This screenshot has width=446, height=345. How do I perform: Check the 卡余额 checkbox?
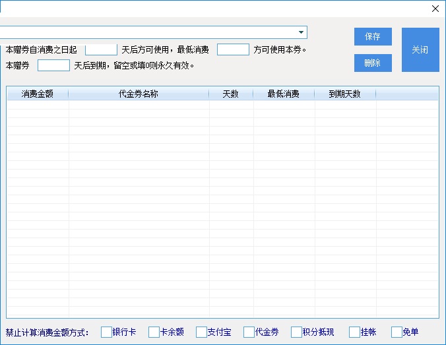coord(154,332)
